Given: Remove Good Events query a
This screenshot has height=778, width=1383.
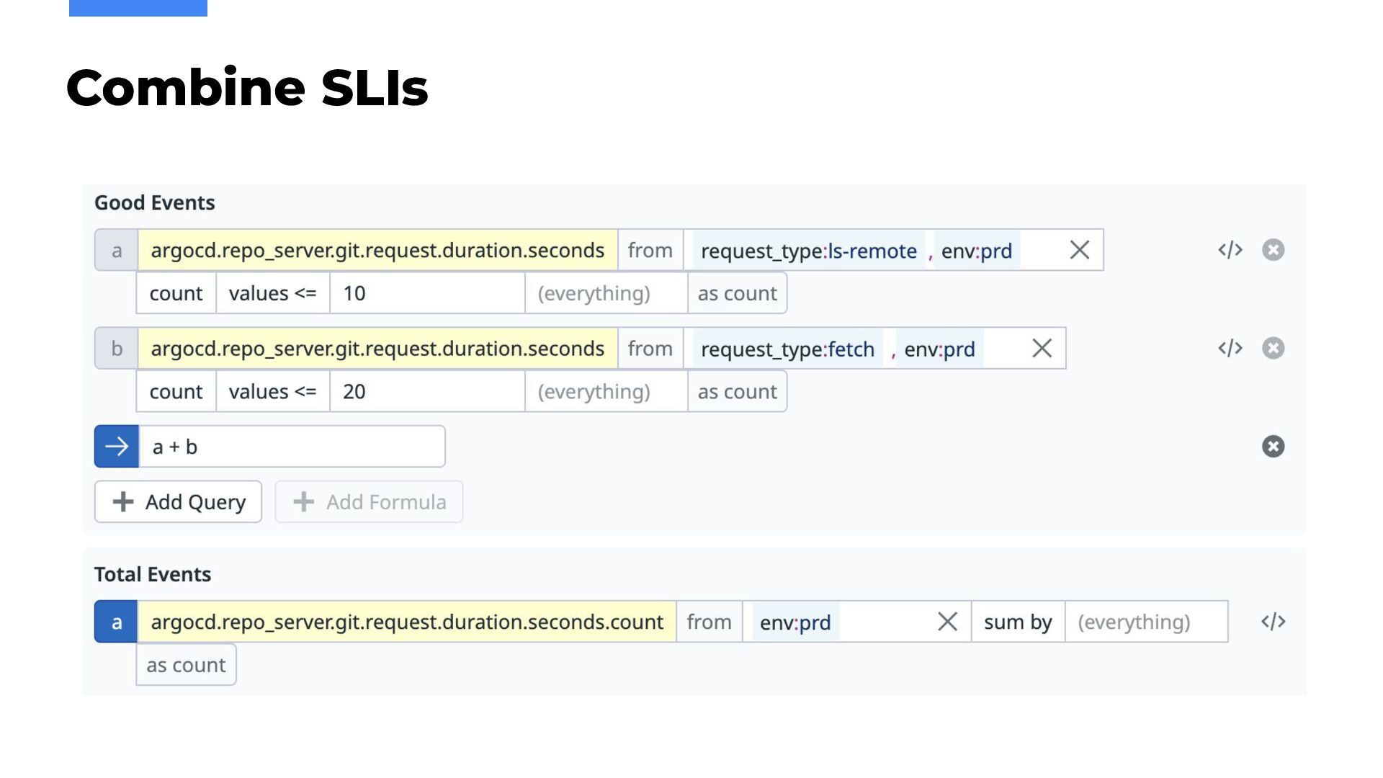Looking at the screenshot, I should pyautogui.click(x=1273, y=250).
